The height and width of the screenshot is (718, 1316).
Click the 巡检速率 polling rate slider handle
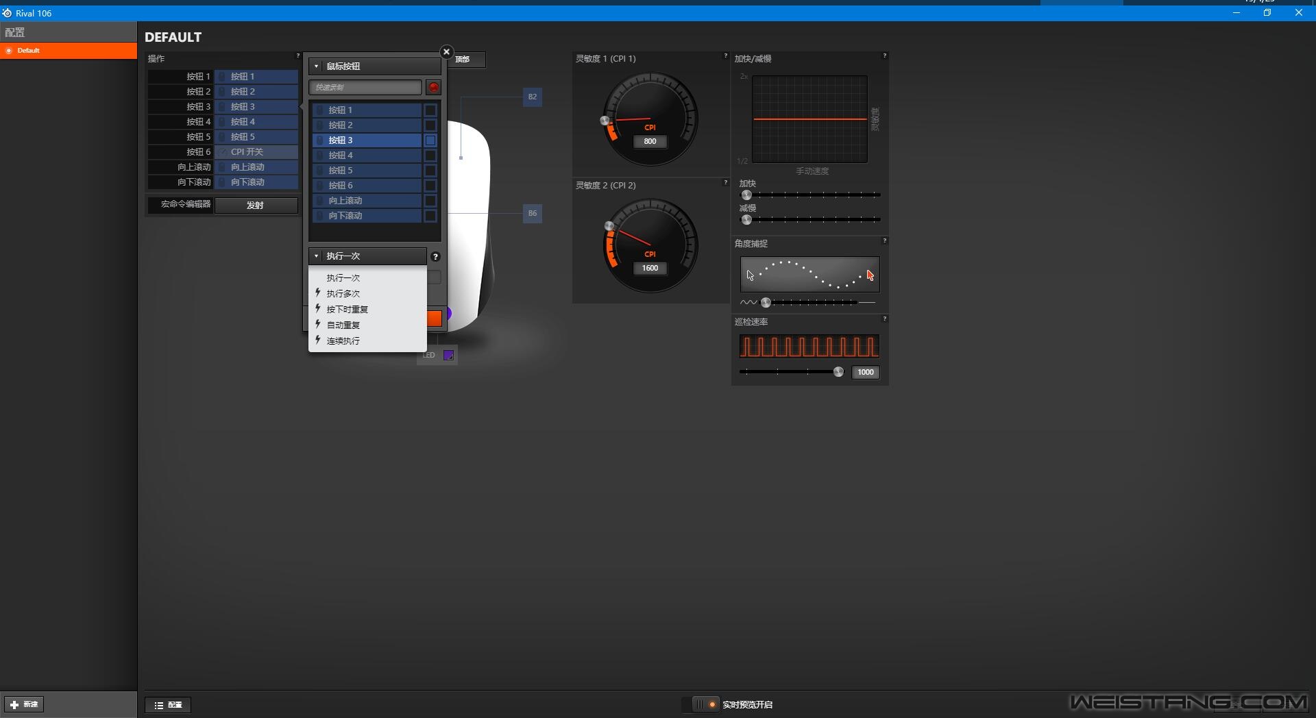(x=838, y=372)
